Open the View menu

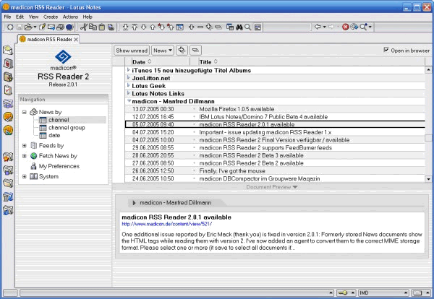point(34,17)
